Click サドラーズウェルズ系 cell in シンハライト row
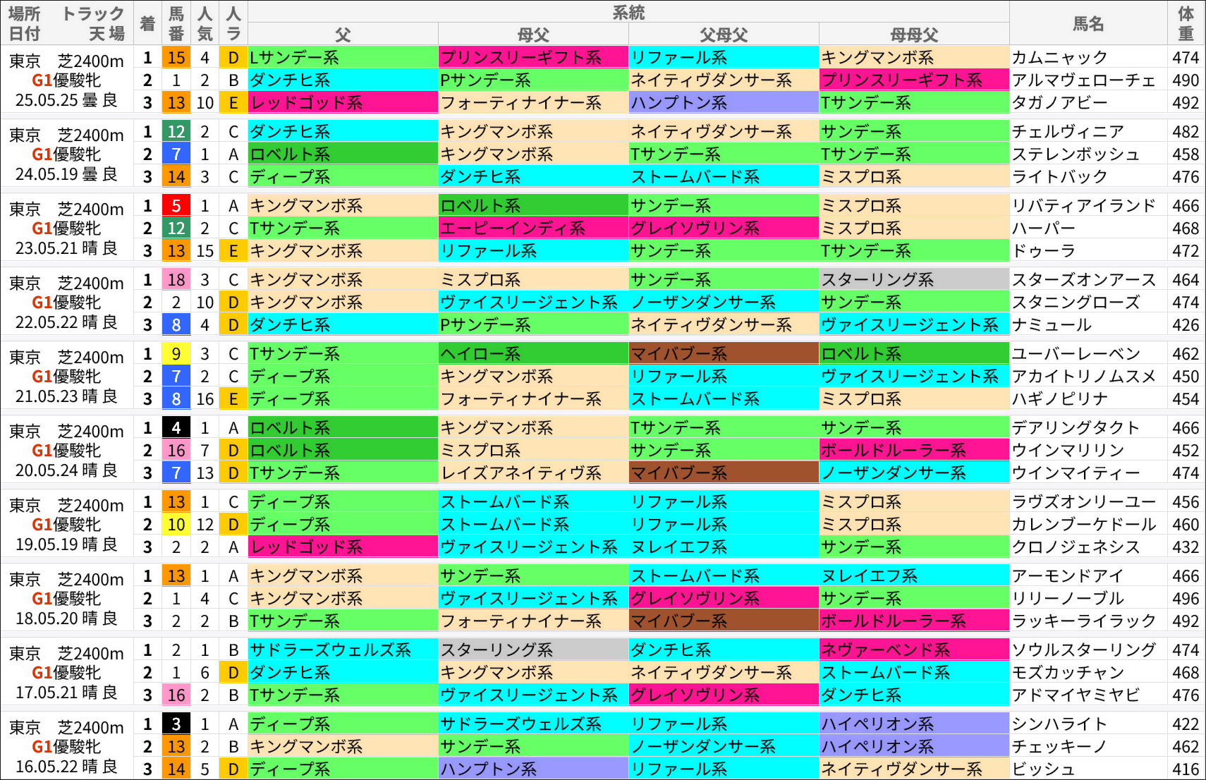1206x780 pixels. (x=533, y=724)
